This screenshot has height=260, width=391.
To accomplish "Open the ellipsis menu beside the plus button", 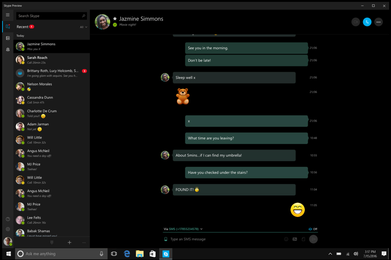I will pyautogui.click(x=84, y=242).
